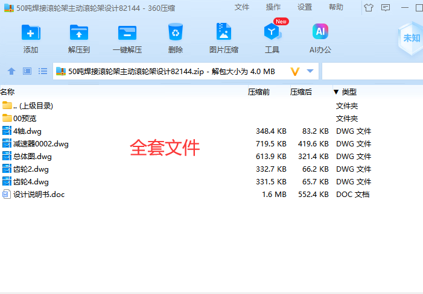The image size is (423, 294).
Task: Click the 解压到 (Extract to) icon
Action: pyautogui.click(x=79, y=33)
